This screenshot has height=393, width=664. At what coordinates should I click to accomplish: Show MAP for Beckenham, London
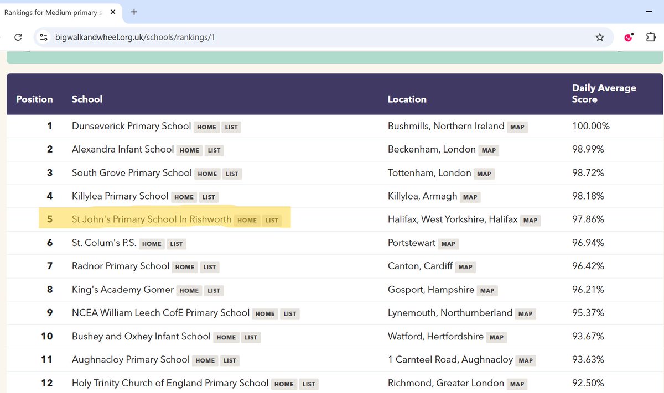pyautogui.click(x=489, y=150)
